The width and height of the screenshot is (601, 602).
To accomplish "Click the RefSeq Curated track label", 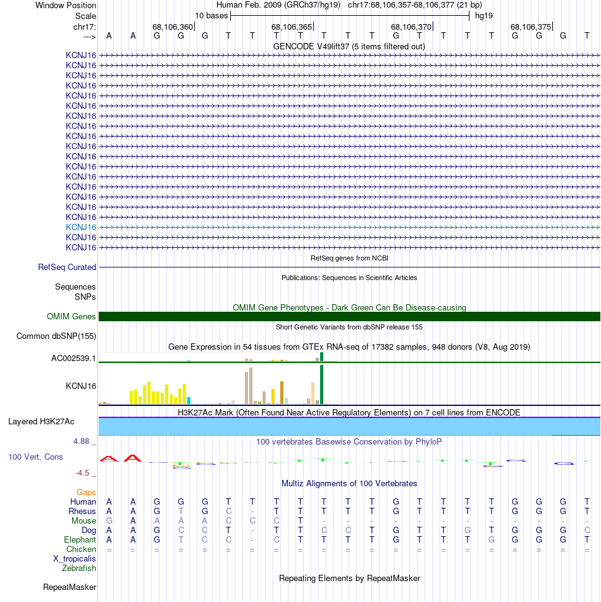I will (67, 267).
